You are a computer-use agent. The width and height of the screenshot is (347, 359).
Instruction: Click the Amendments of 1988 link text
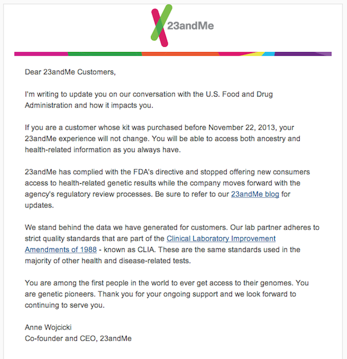(61, 250)
